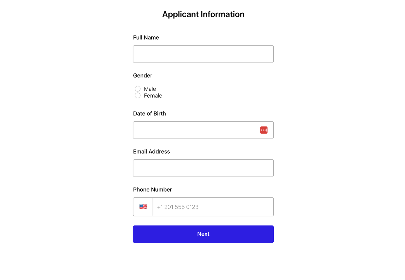Choose Male under the Gender section

(x=137, y=89)
